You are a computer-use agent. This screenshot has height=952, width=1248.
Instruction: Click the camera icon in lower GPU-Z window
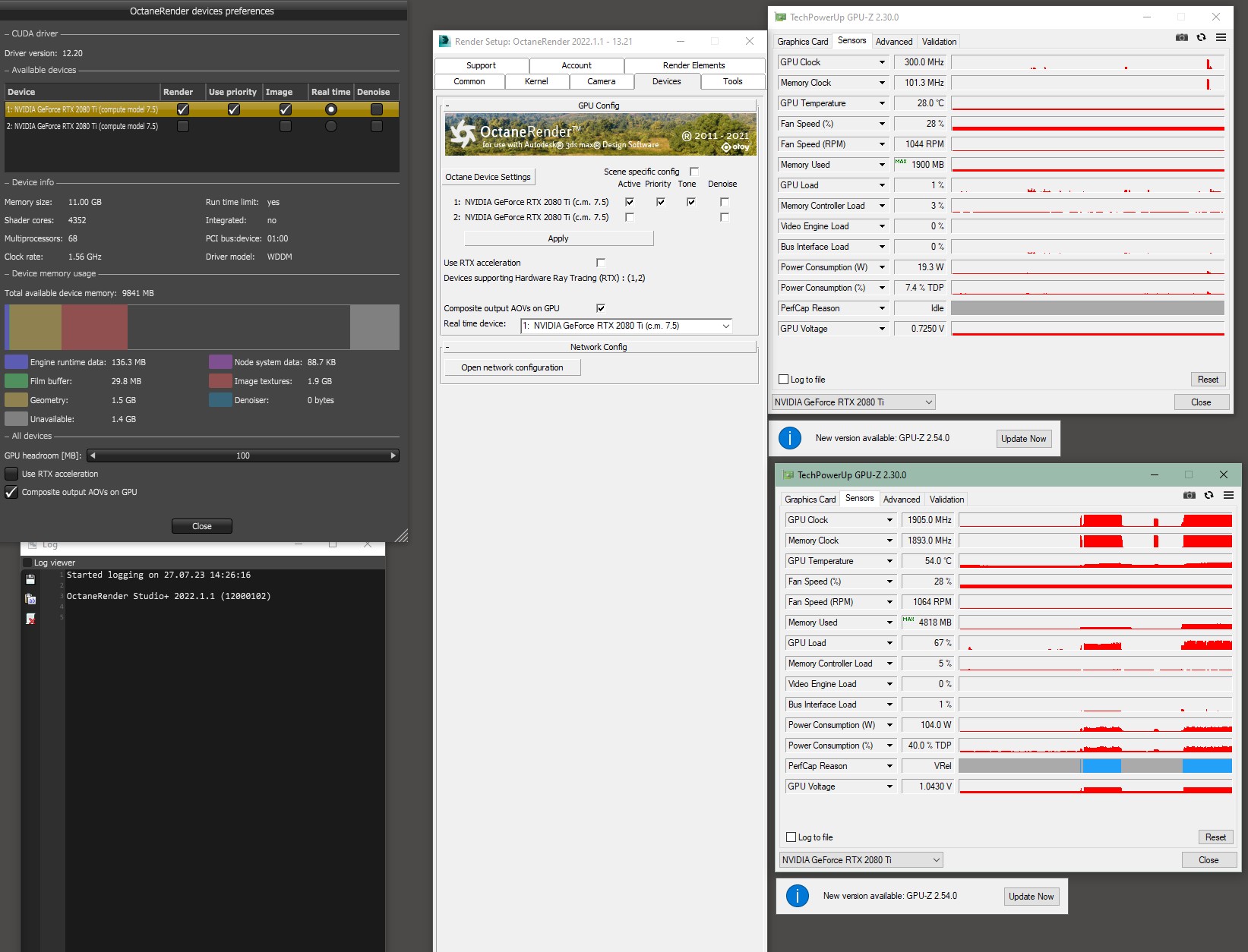tap(1189, 496)
